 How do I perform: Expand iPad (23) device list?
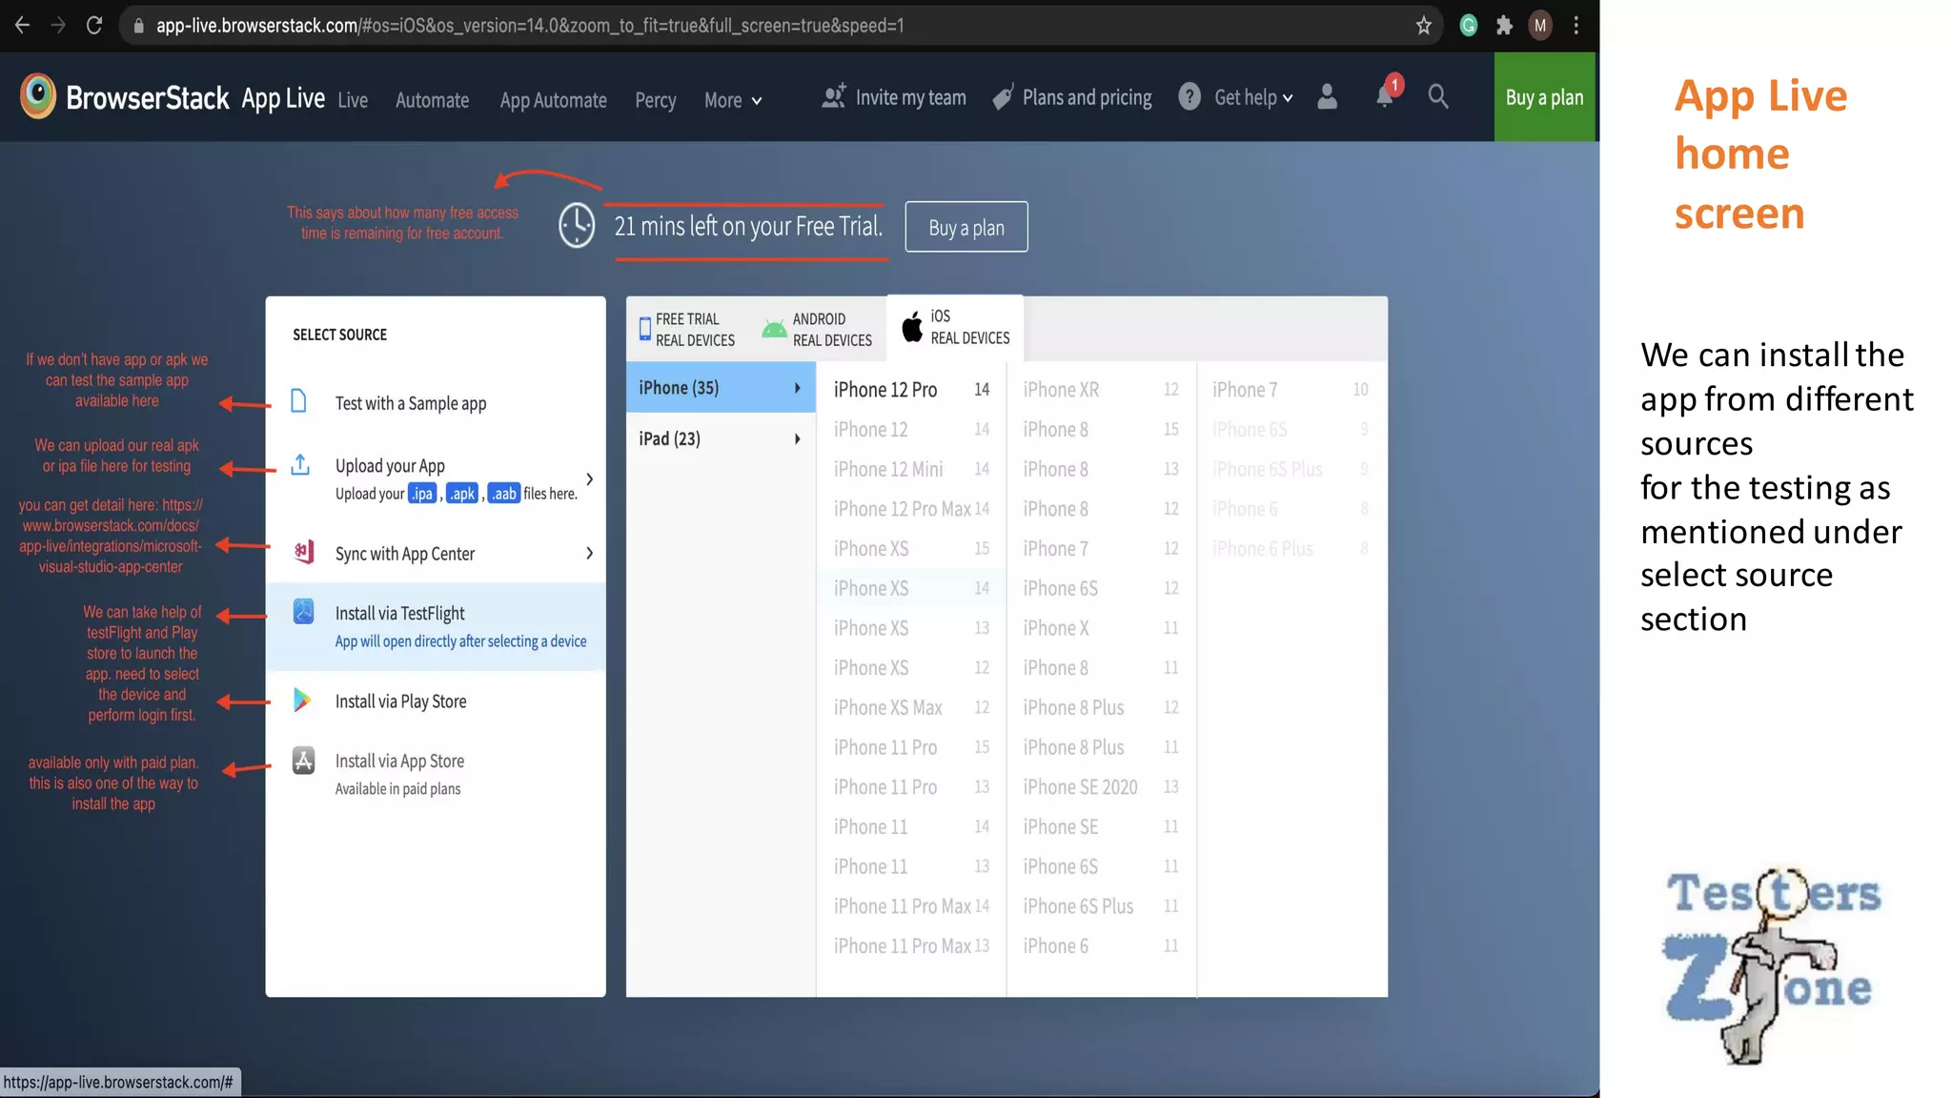(720, 438)
